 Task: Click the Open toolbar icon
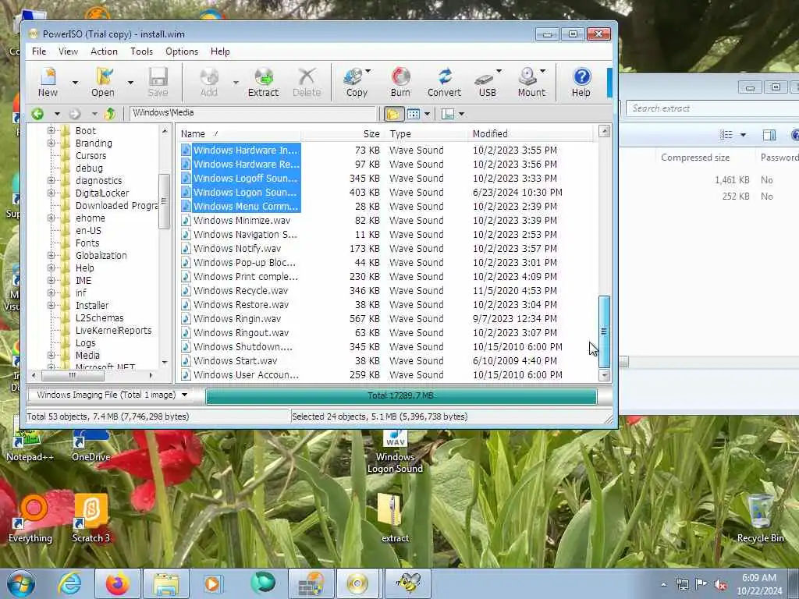pyautogui.click(x=103, y=82)
